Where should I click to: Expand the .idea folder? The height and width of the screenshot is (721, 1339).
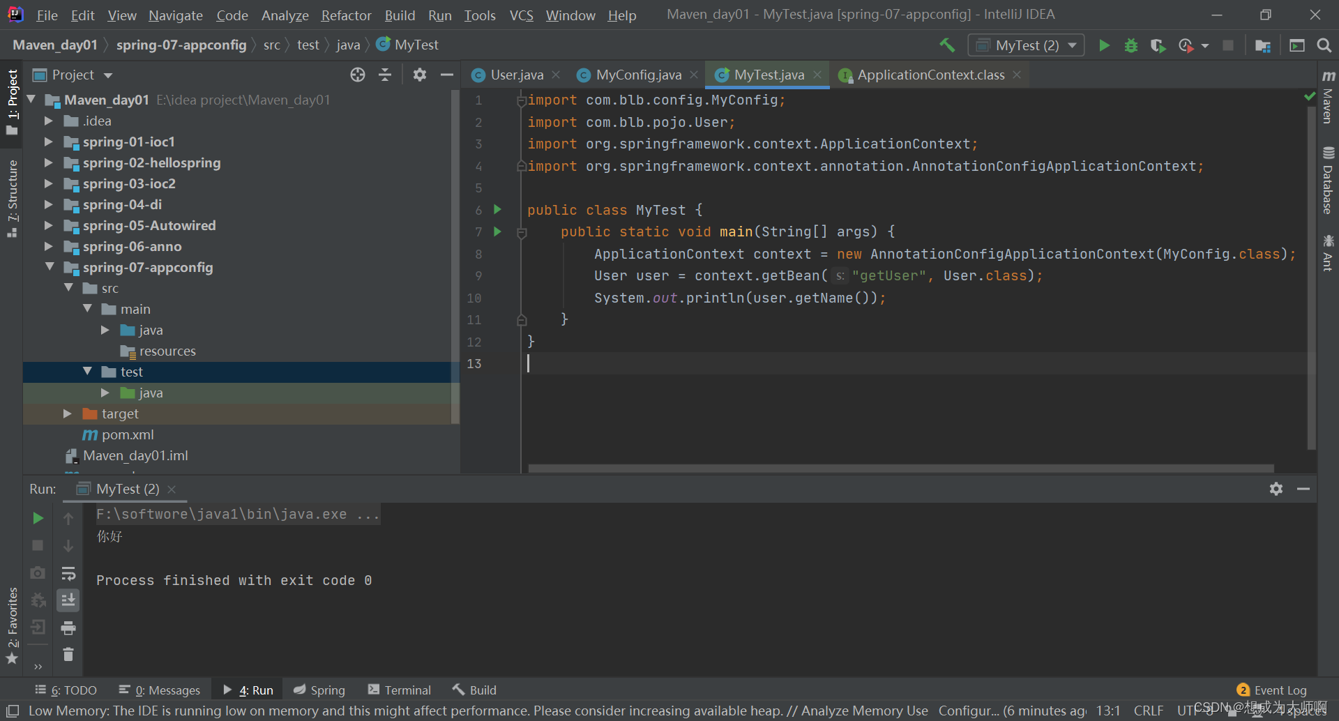coord(48,121)
